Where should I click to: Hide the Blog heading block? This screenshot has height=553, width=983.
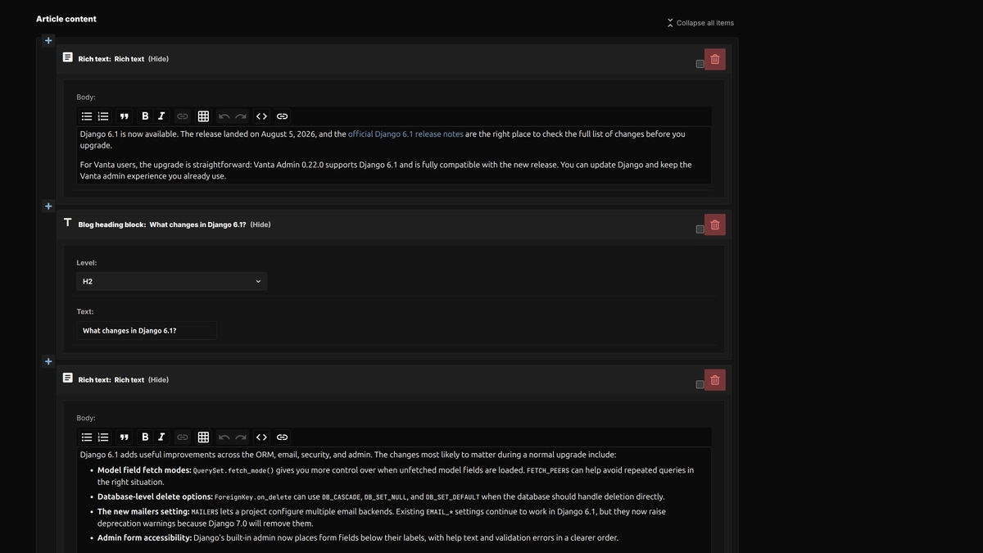(x=260, y=224)
